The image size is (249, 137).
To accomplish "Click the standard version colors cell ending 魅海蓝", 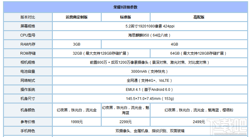I will [126, 110].
